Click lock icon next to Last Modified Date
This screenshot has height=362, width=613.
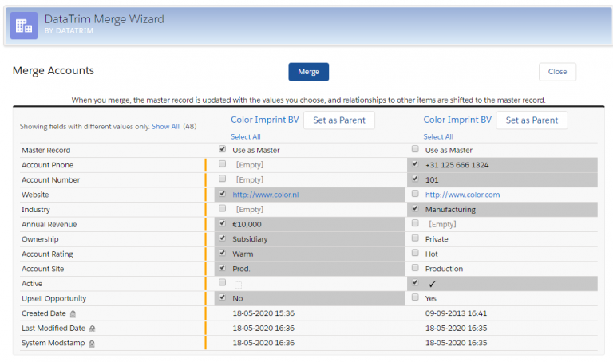point(93,329)
